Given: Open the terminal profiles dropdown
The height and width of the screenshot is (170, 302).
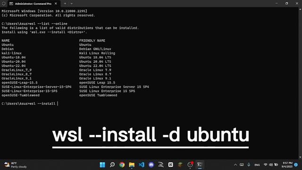Looking at the screenshot, I should 71,4.
